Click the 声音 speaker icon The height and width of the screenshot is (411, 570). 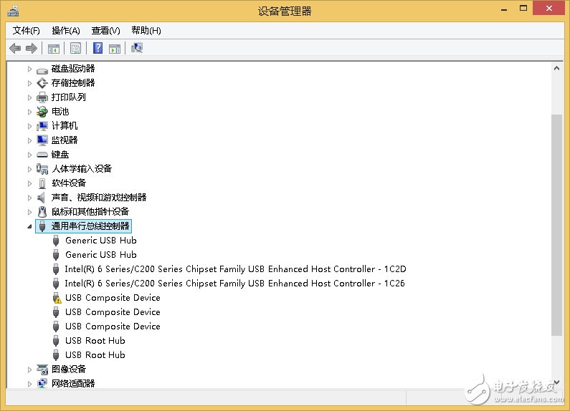point(42,198)
